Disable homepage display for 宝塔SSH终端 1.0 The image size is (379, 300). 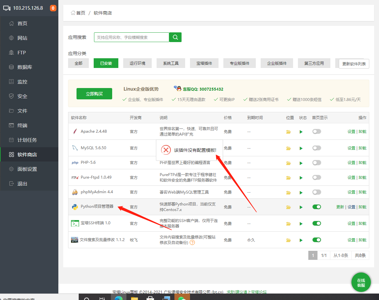[x=317, y=223]
